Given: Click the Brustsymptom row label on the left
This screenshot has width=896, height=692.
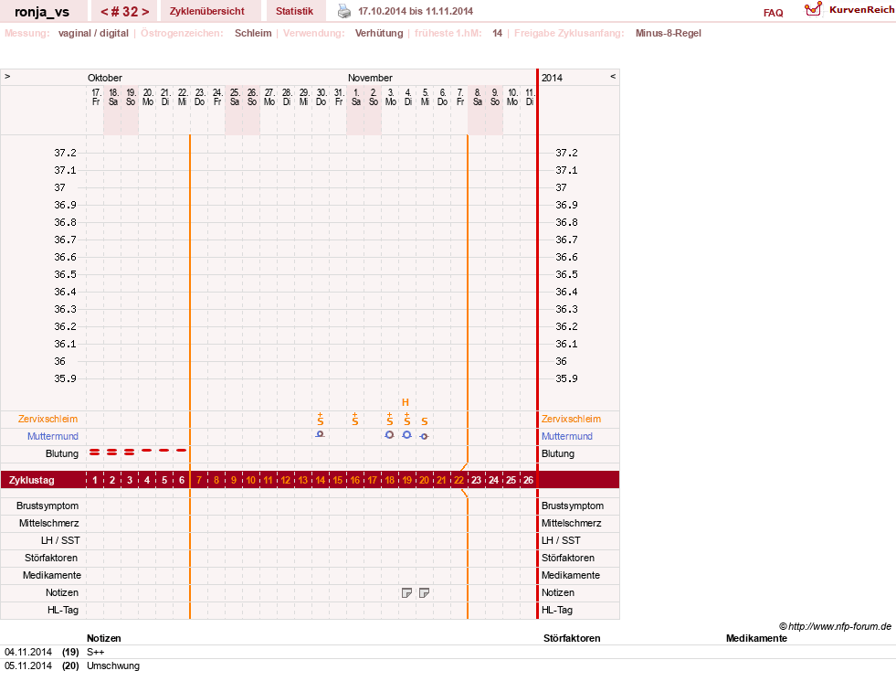Looking at the screenshot, I should (x=47, y=506).
